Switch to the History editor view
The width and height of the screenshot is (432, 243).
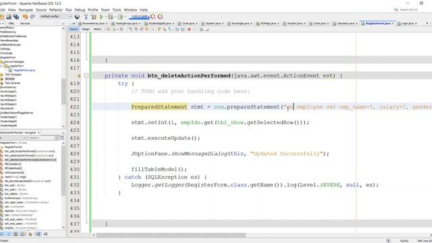tap(97, 29)
